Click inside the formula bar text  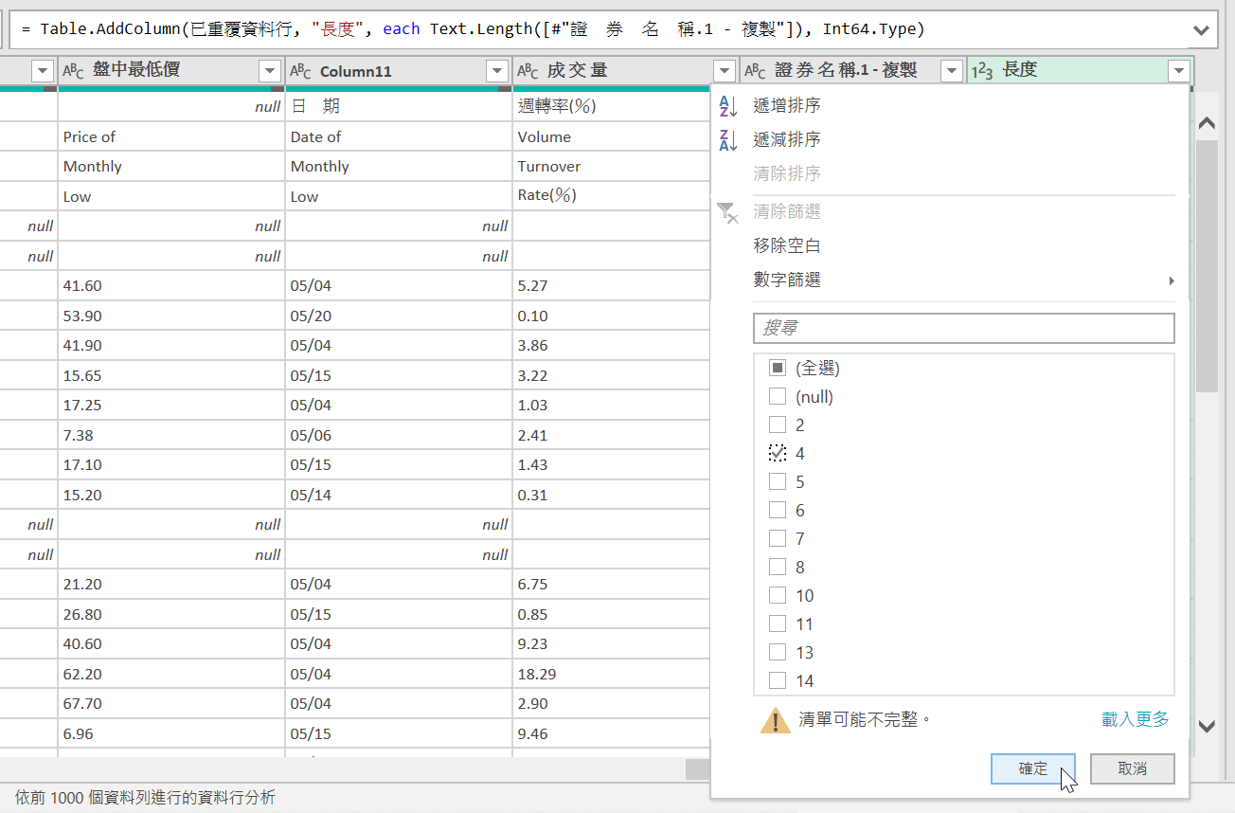click(x=474, y=29)
